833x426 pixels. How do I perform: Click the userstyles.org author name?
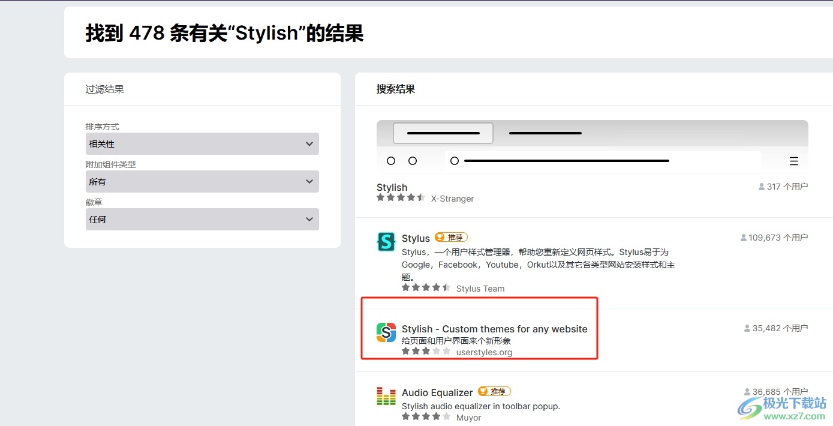click(485, 352)
